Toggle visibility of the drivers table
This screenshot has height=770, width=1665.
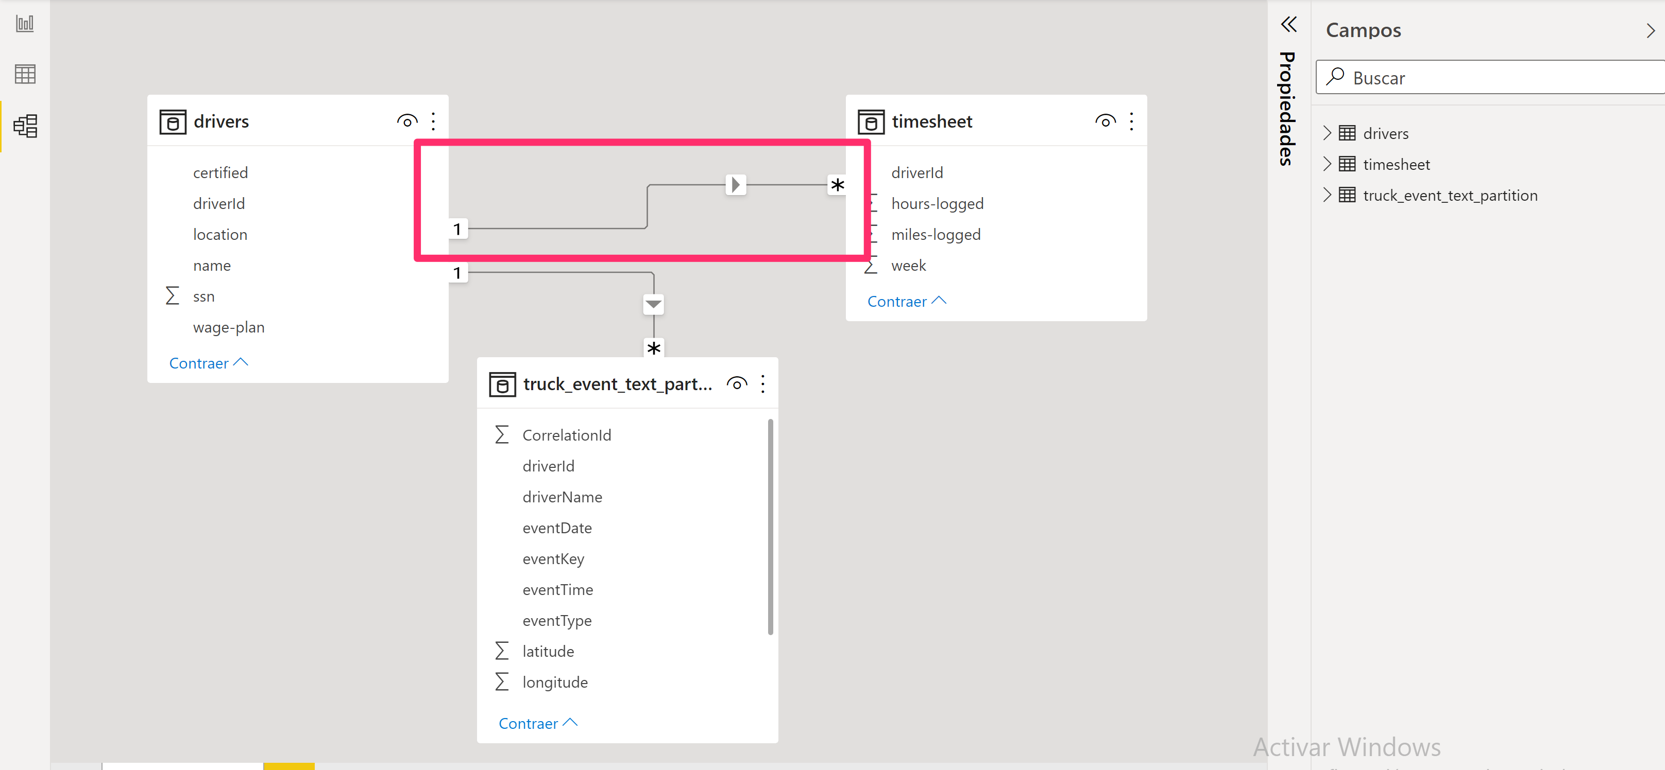(x=407, y=121)
